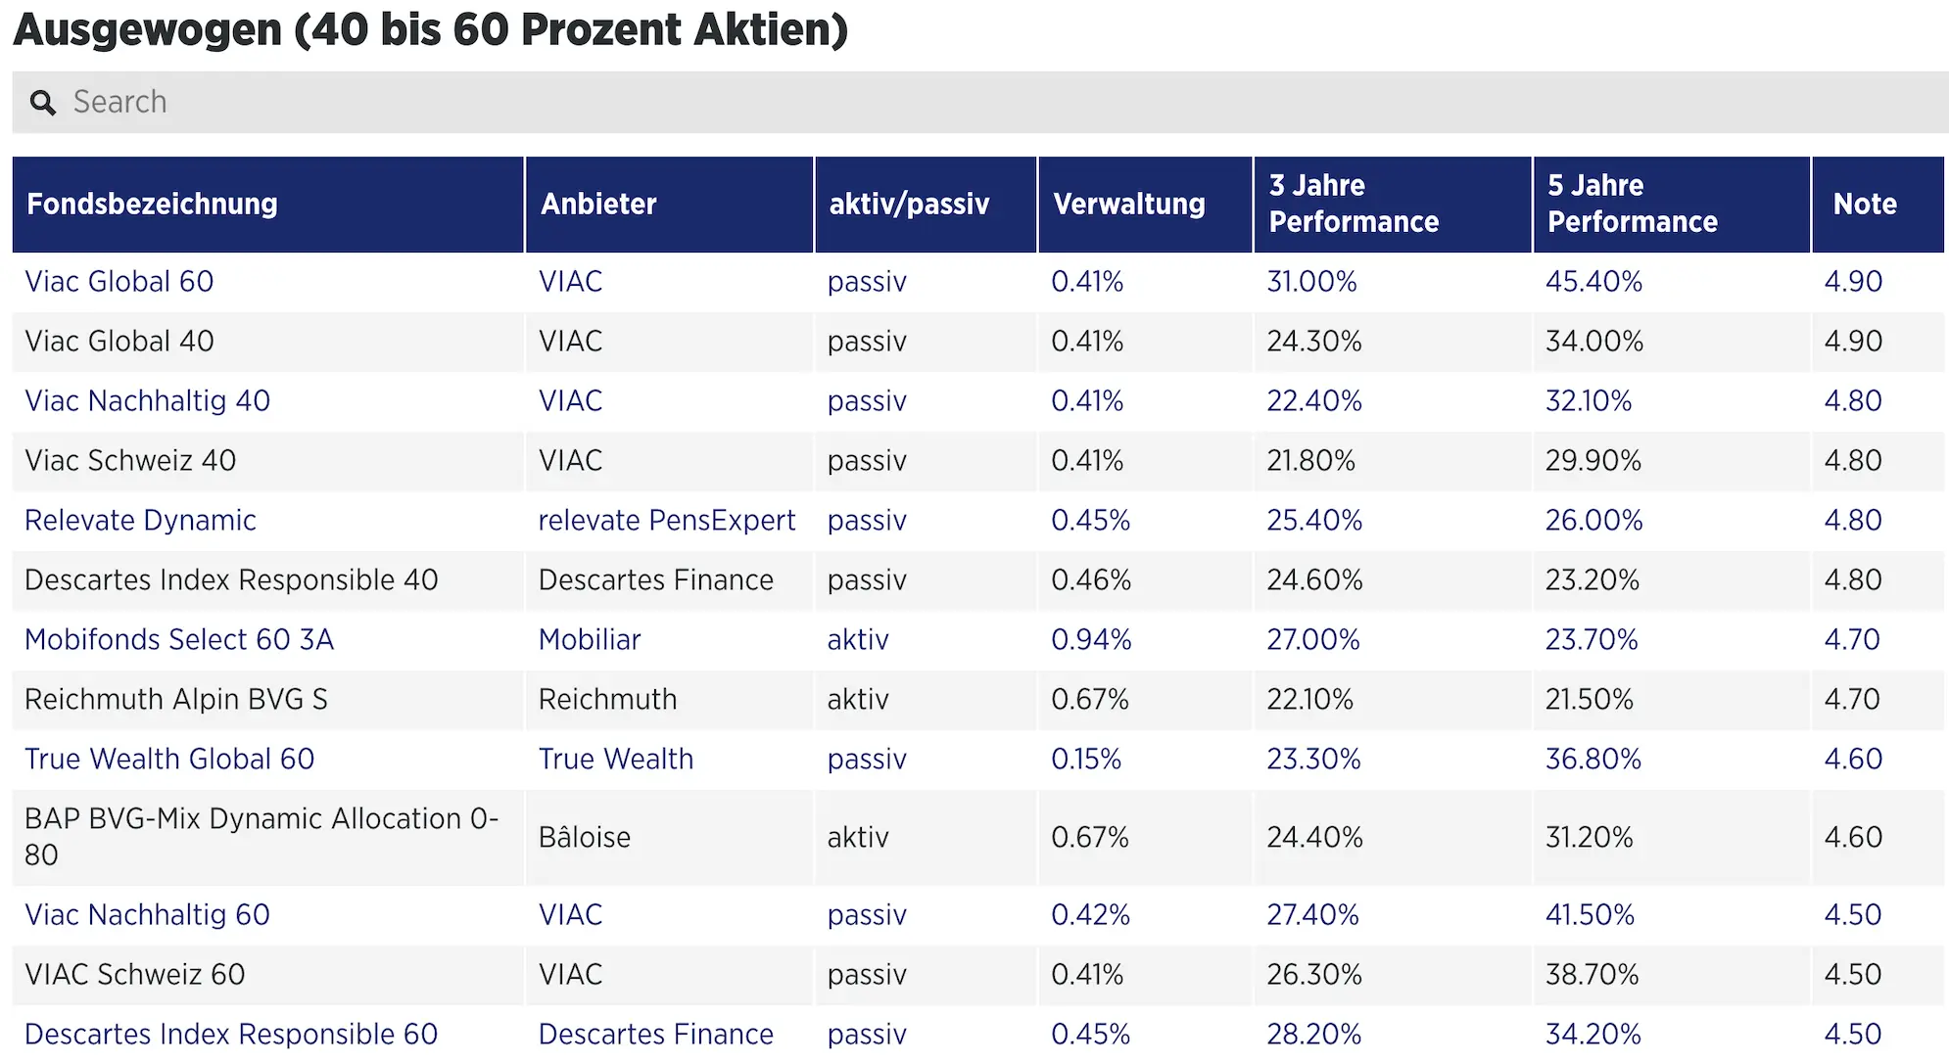Click the Descartes Finance provider link
Viewport: 1949px width, 1062px height.
pyautogui.click(x=654, y=1034)
